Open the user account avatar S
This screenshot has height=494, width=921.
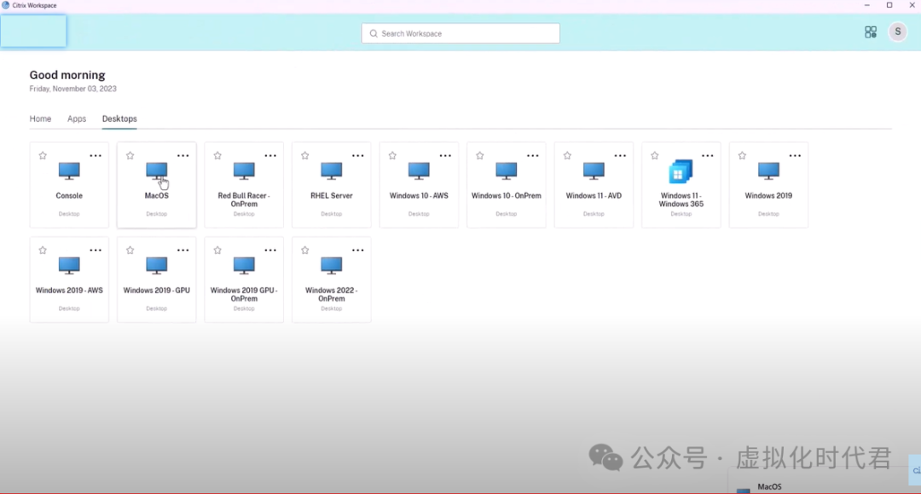(897, 32)
